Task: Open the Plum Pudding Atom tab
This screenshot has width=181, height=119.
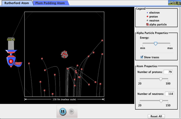Action: click(50, 3)
